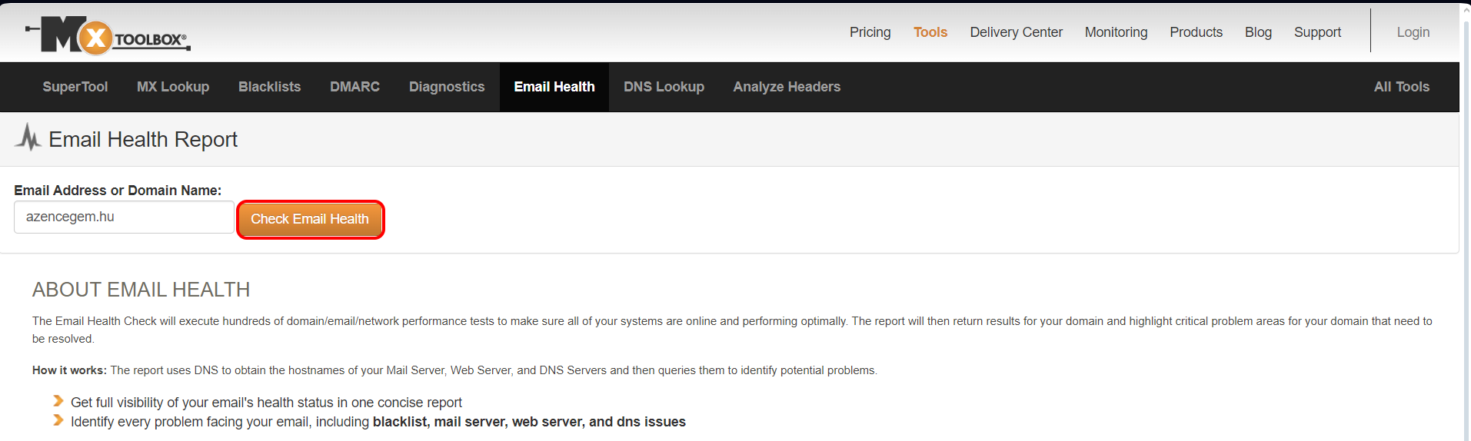Select the DMARC tab

click(354, 87)
